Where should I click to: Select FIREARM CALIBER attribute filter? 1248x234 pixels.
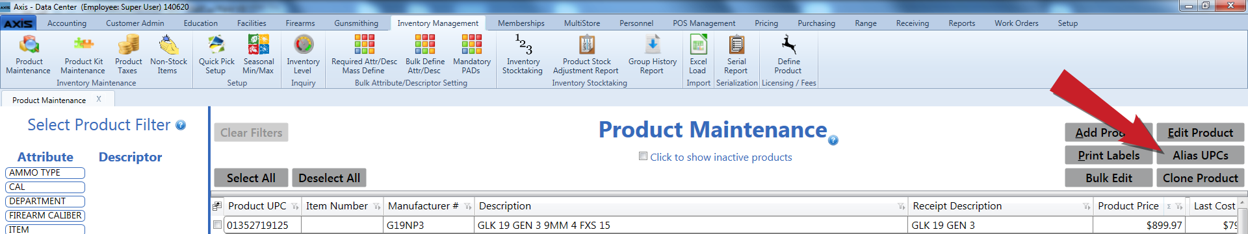coord(45,216)
